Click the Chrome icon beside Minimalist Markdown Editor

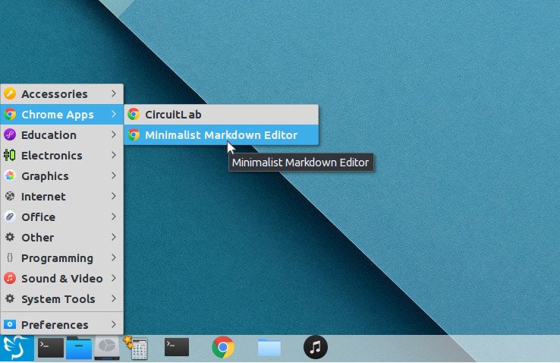tap(134, 134)
